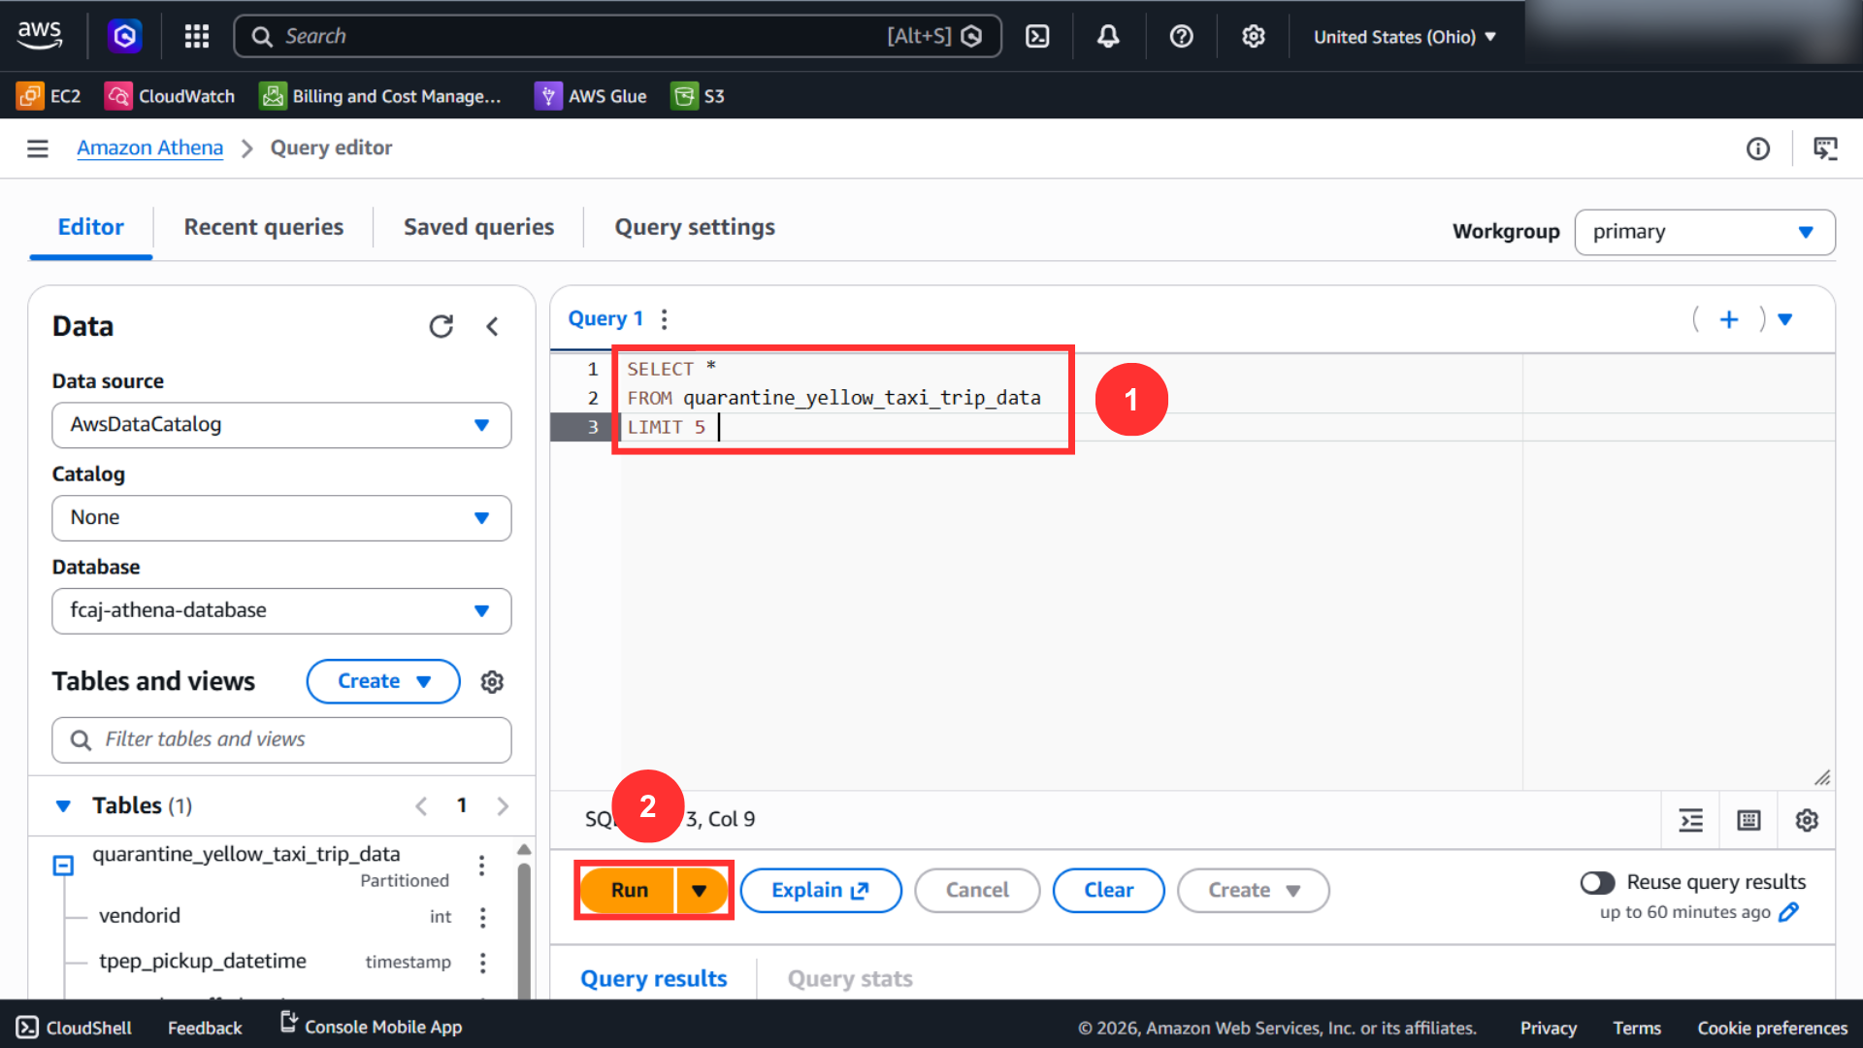This screenshot has width=1863, height=1048.
Task: Open the Privacy footer link
Action: coord(1548,1028)
